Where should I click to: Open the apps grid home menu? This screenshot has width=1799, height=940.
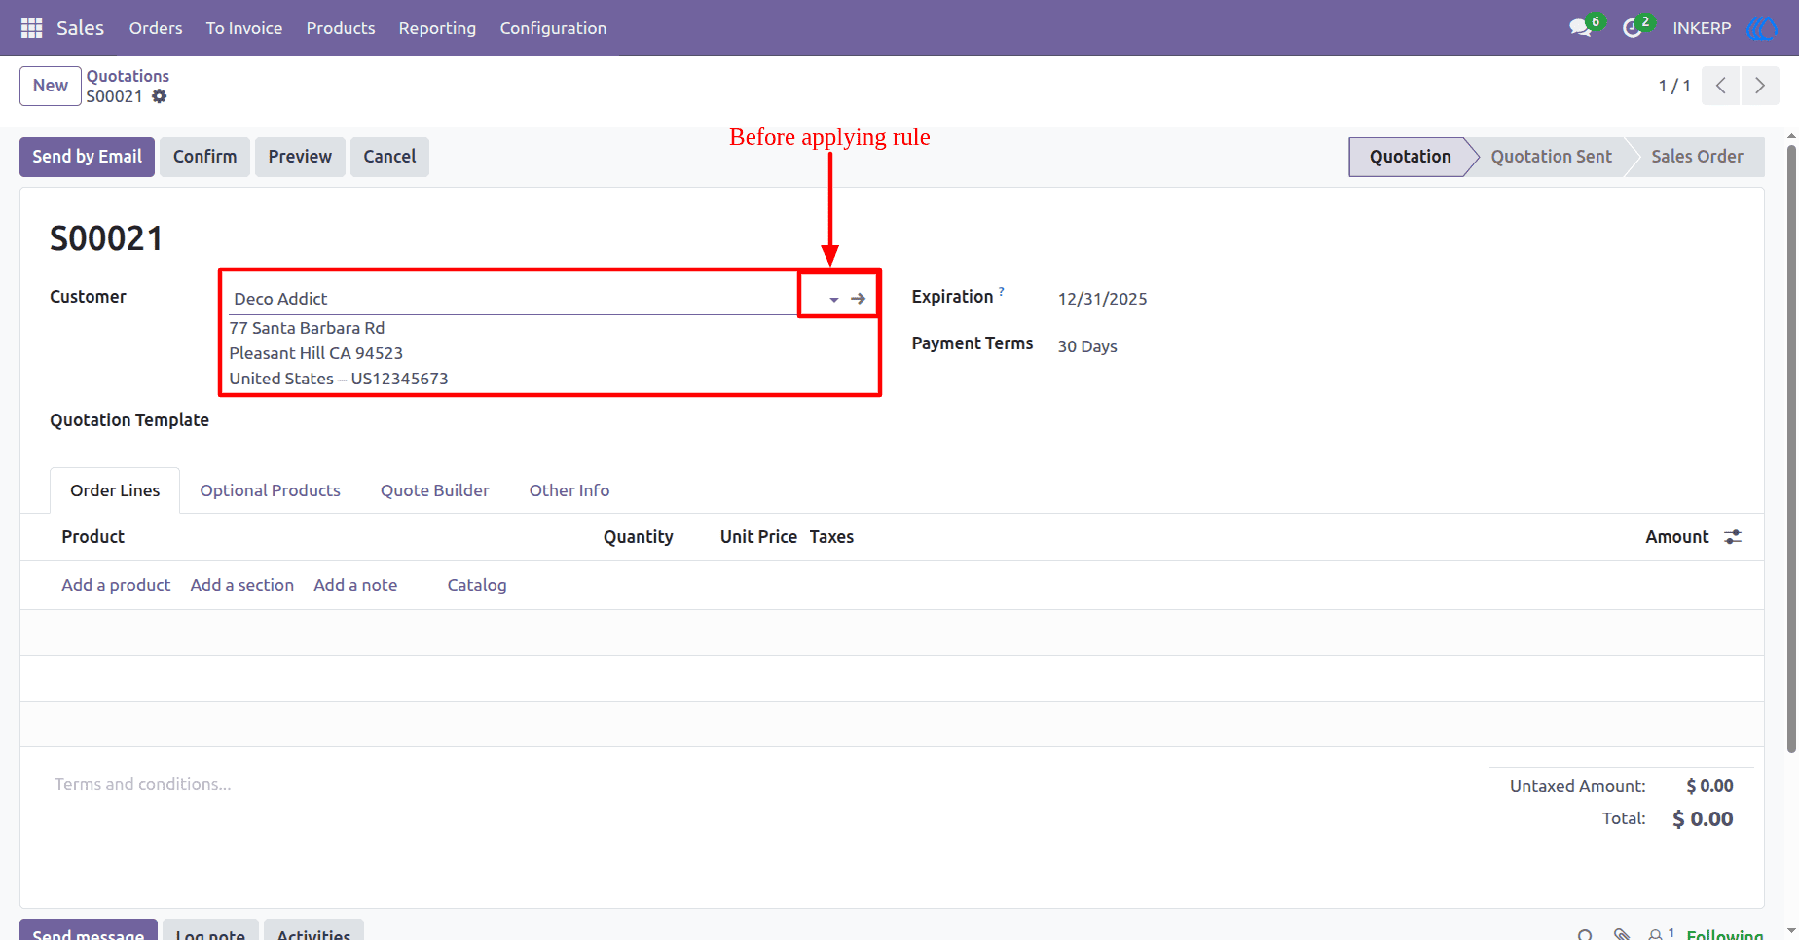pos(31,28)
